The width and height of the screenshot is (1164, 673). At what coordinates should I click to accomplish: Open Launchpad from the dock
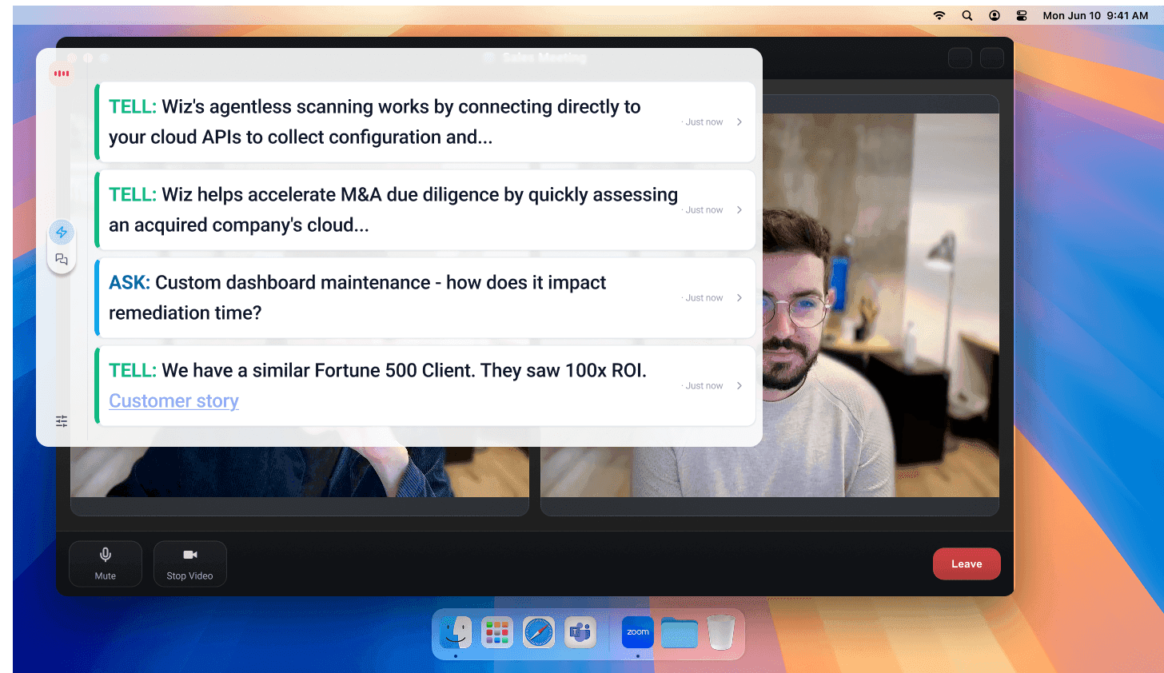tap(496, 631)
